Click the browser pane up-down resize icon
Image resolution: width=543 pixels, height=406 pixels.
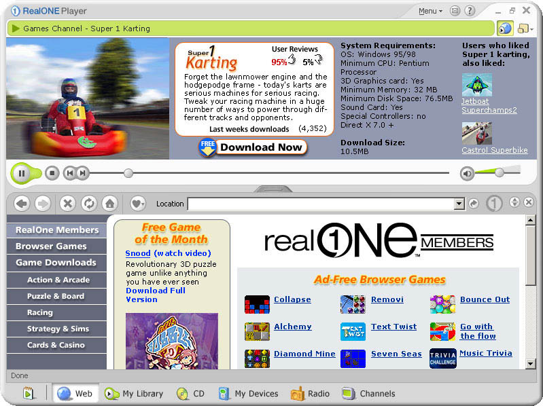tap(514, 202)
